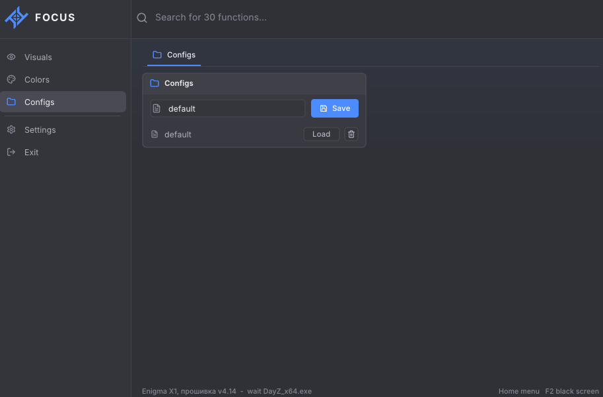
Task: Load the default config
Action: coord(322,134)
